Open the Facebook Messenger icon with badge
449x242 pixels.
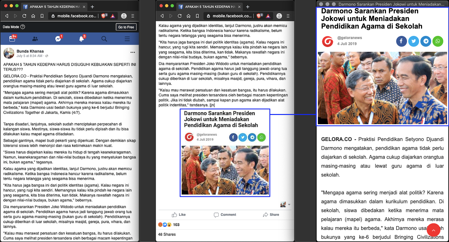tap(58, 39)
